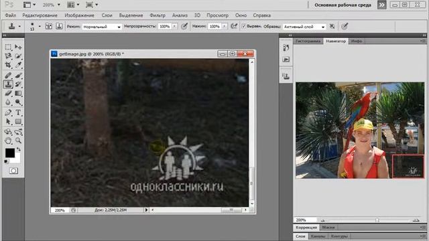Viewport: 429px width, 241px height.
Task: Switch to the Гистограмма tab
Action: [x=308, y=41]
